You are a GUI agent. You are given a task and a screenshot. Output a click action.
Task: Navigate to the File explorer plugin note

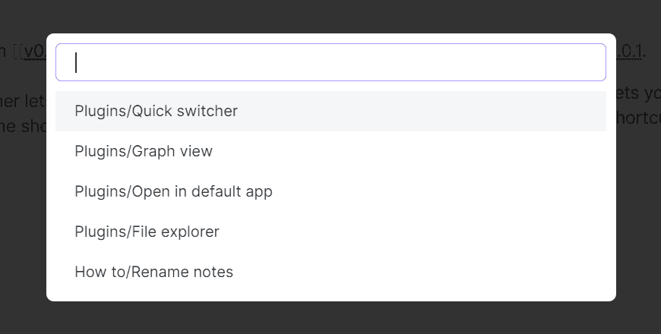click(x=147, y=232)
